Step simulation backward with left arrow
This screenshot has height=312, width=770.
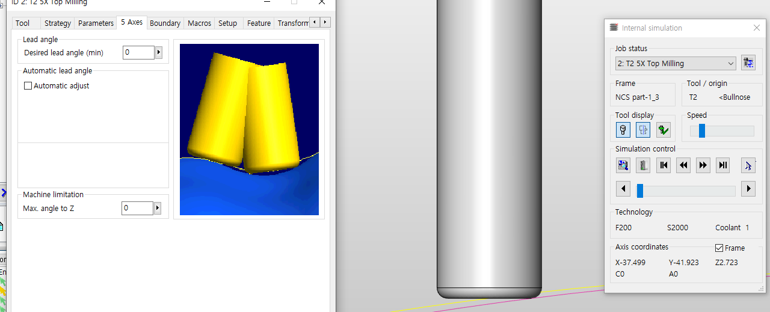(x=623, y=189)
